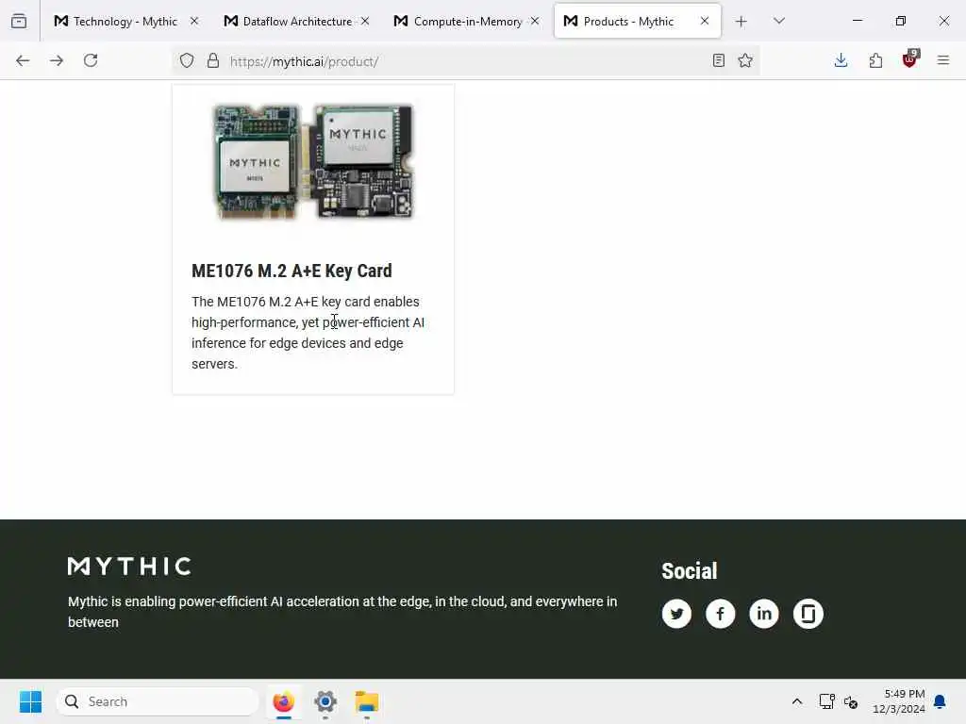Open Firefox from the taskbar
Image resolution: width=966 pixels, height=724 pixels.
click(283, 701)
